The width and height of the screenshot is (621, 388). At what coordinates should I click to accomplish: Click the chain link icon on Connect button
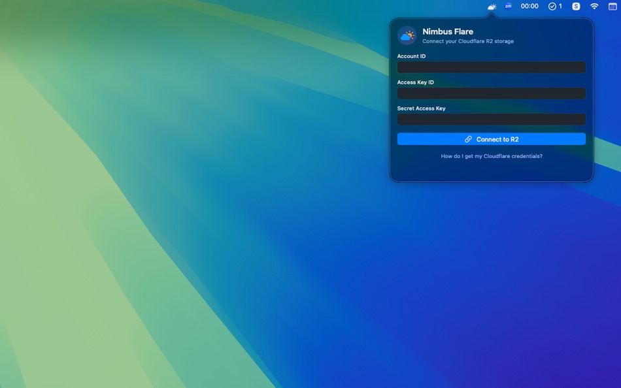point(468,138)
